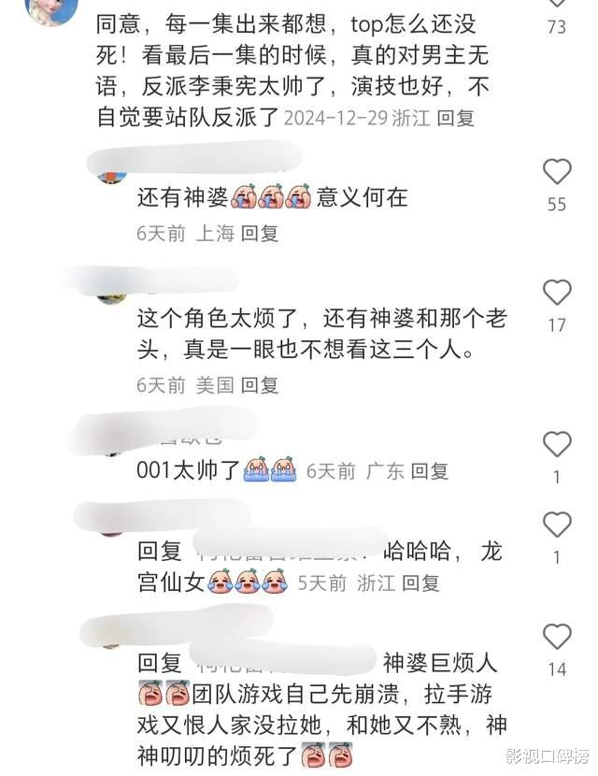Image resolution: width=598 pixels, height=776 pixels.
Task: Open the '还有神婆' commenter avatar
Action: (x=112, y=176)
